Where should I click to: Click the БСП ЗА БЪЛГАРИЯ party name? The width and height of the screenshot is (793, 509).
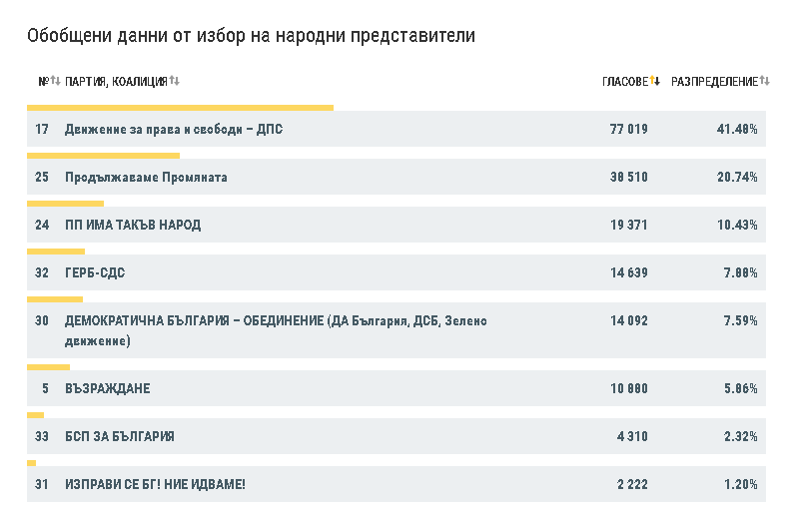point(120,437)
